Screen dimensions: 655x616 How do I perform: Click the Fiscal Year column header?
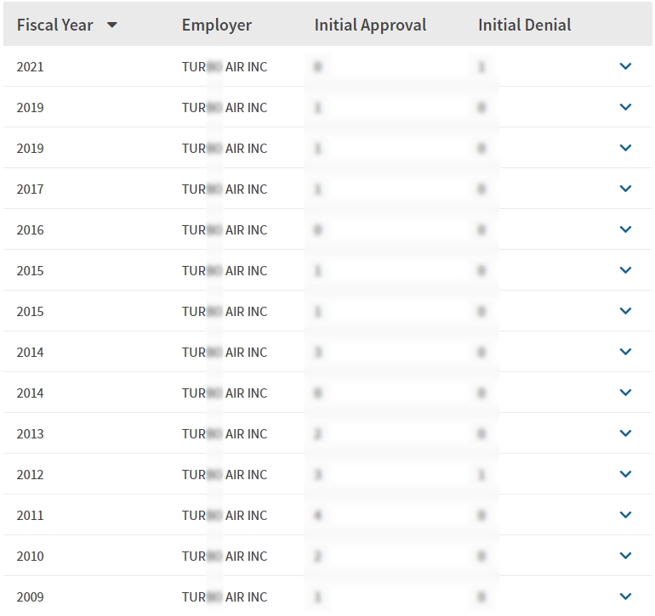[55, 25]
